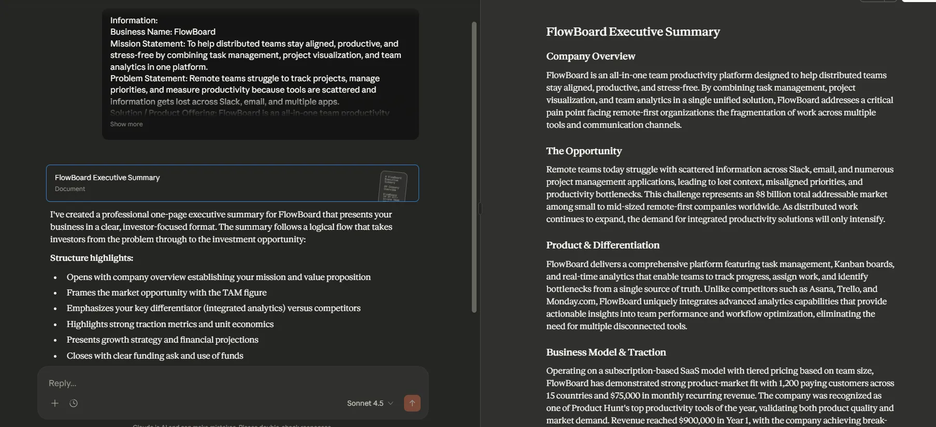
Task: Click the chat panel vertical scrollbar
Action: click(474, 167)
